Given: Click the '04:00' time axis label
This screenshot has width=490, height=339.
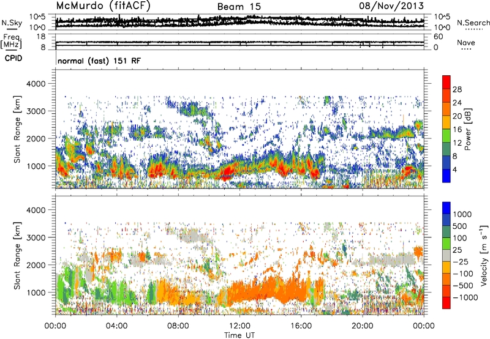Looking at the screenshot, I should (116, 326).
